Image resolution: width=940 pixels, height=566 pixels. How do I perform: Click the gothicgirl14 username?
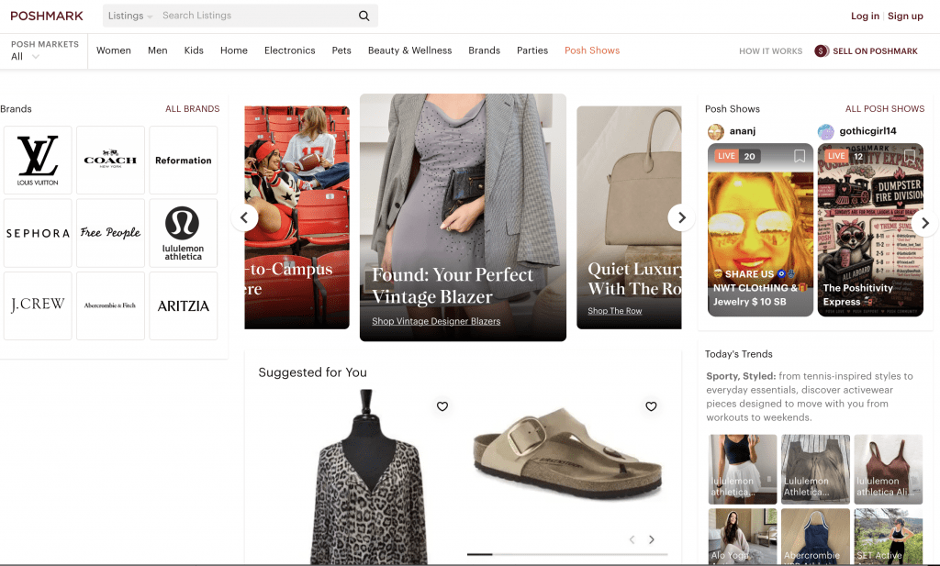click(x=868, y=131)
